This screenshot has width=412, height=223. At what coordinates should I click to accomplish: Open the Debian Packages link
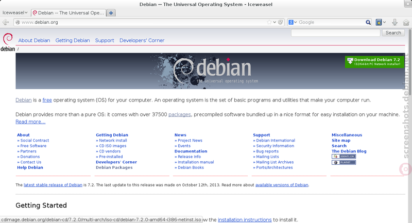(114, 167)
